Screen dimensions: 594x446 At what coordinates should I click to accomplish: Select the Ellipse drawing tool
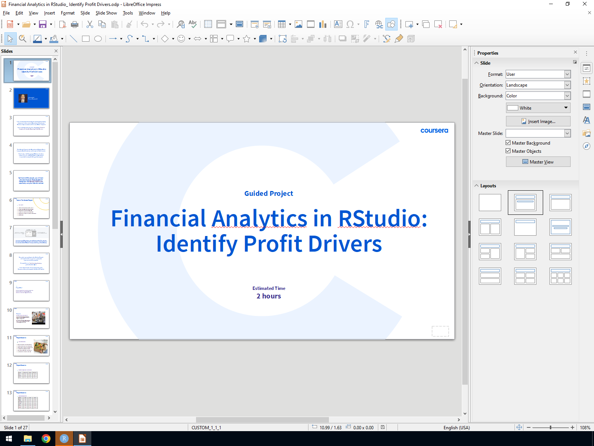click(98, 39)
